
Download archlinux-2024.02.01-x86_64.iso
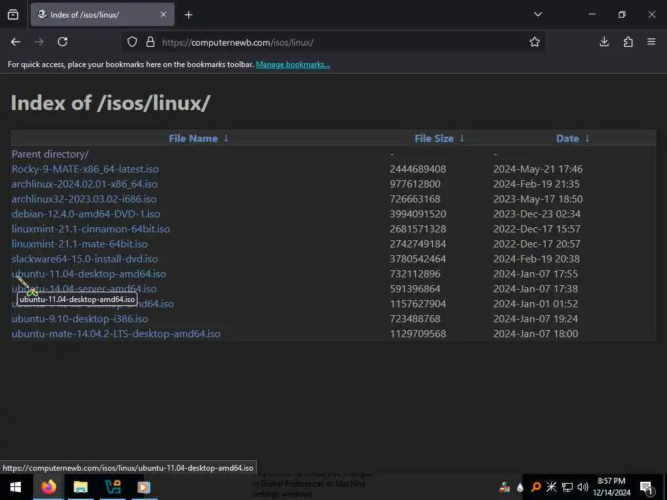(85, 184)
